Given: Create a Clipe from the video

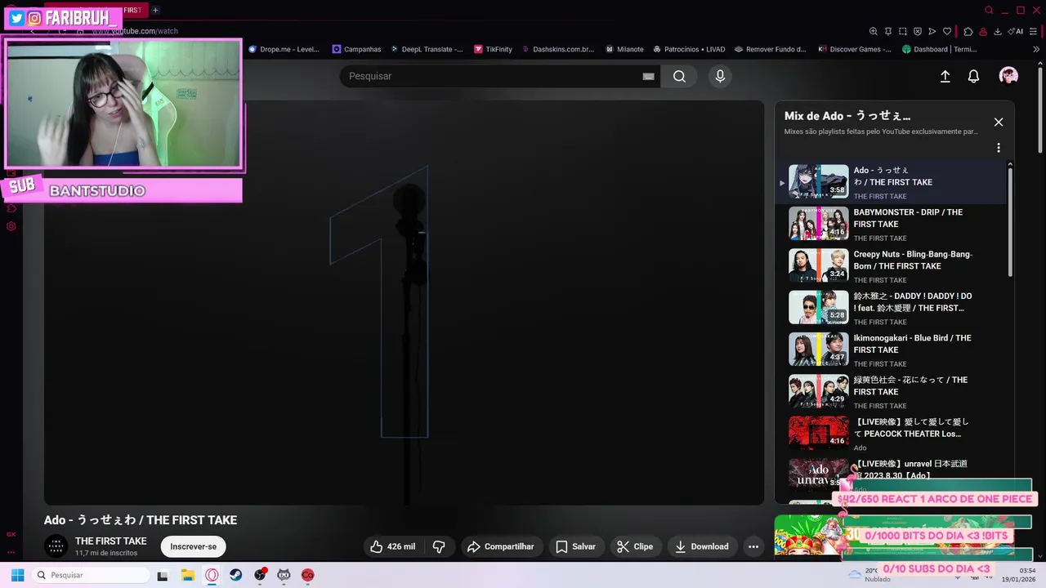Looking at the screenshot, I should pyautogui.click(x=635, y=546).
